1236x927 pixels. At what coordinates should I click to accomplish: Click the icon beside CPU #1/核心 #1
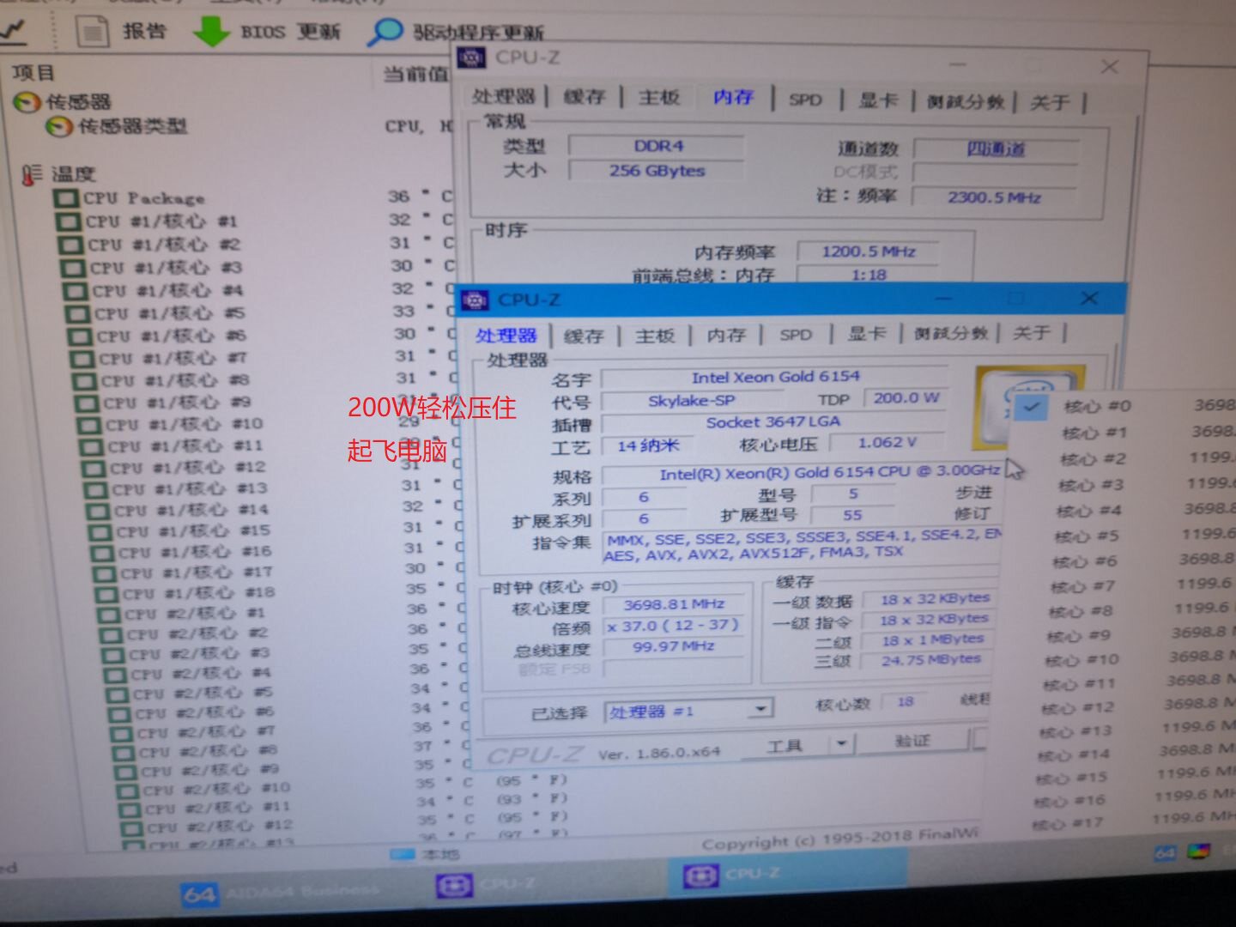pos(69,221)
